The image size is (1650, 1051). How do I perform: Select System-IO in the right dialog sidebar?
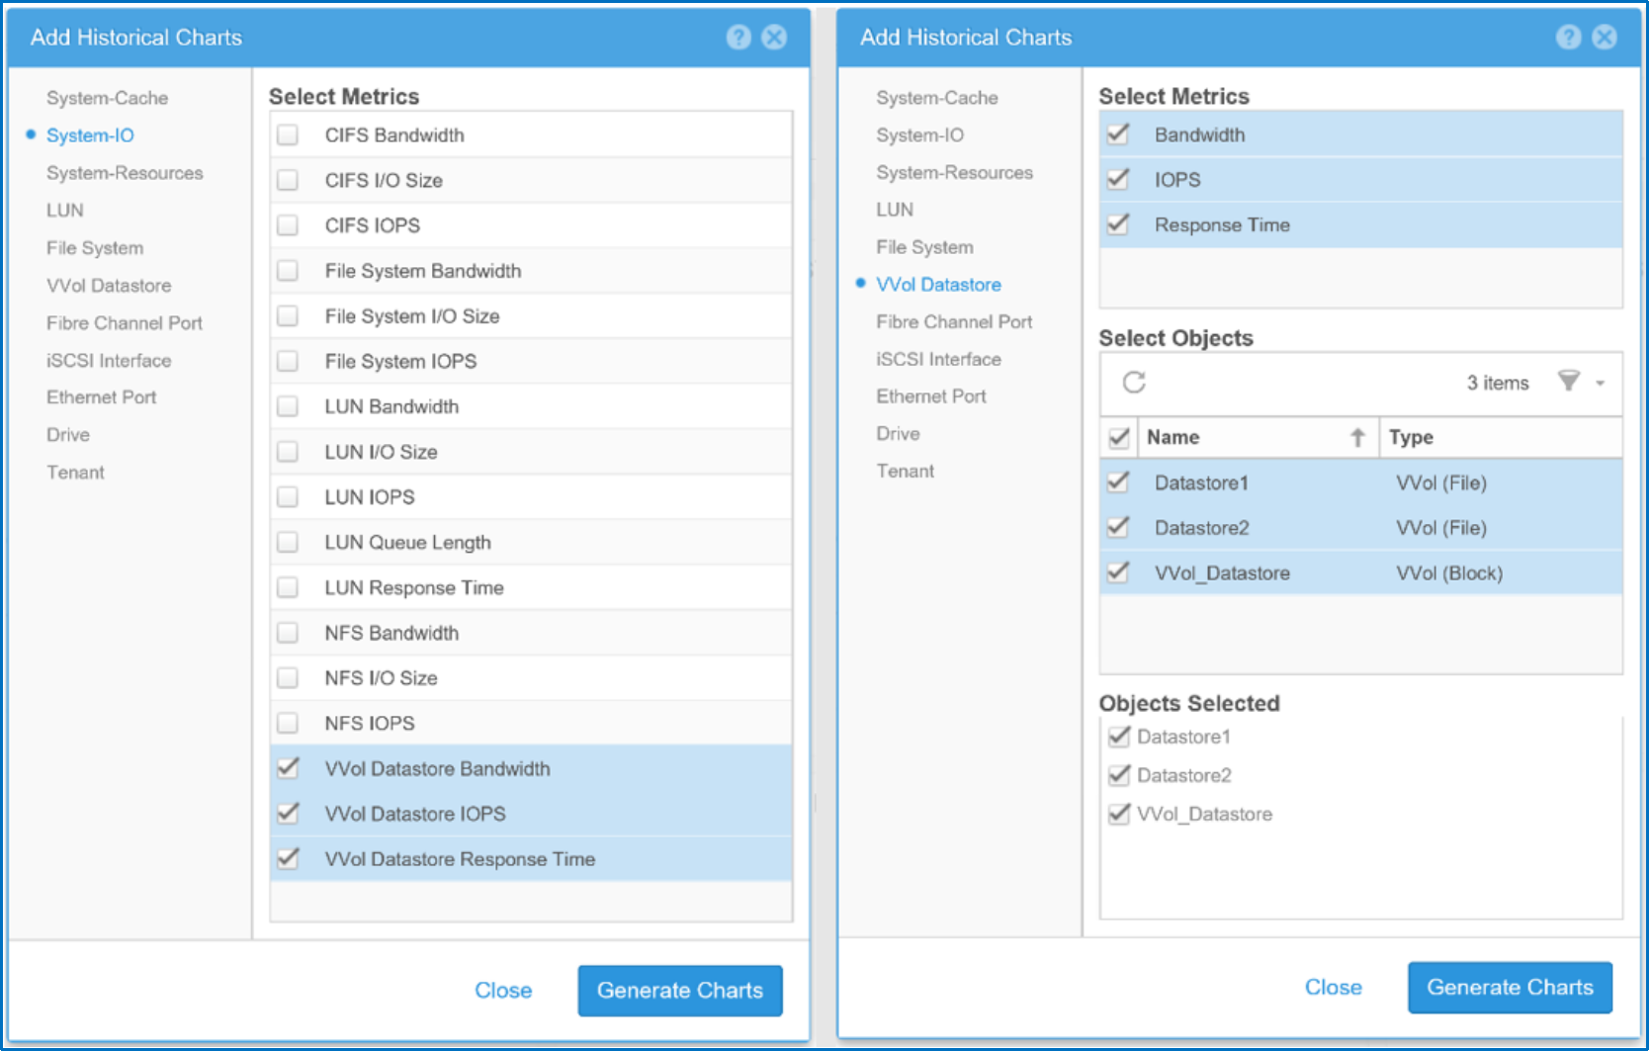tap(919, 135)
